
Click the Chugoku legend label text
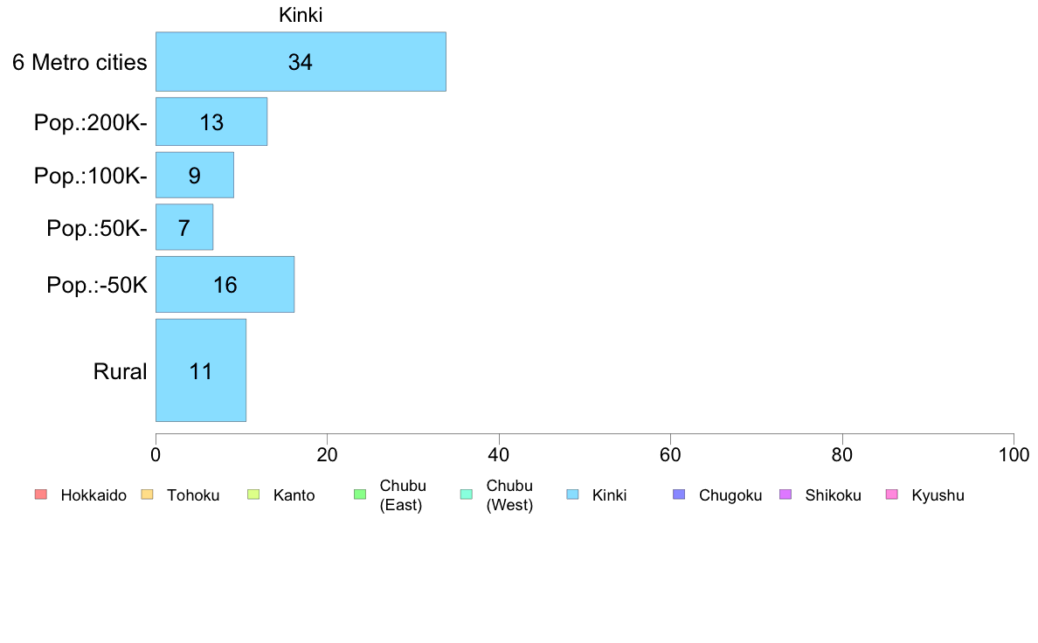[730, 495]
